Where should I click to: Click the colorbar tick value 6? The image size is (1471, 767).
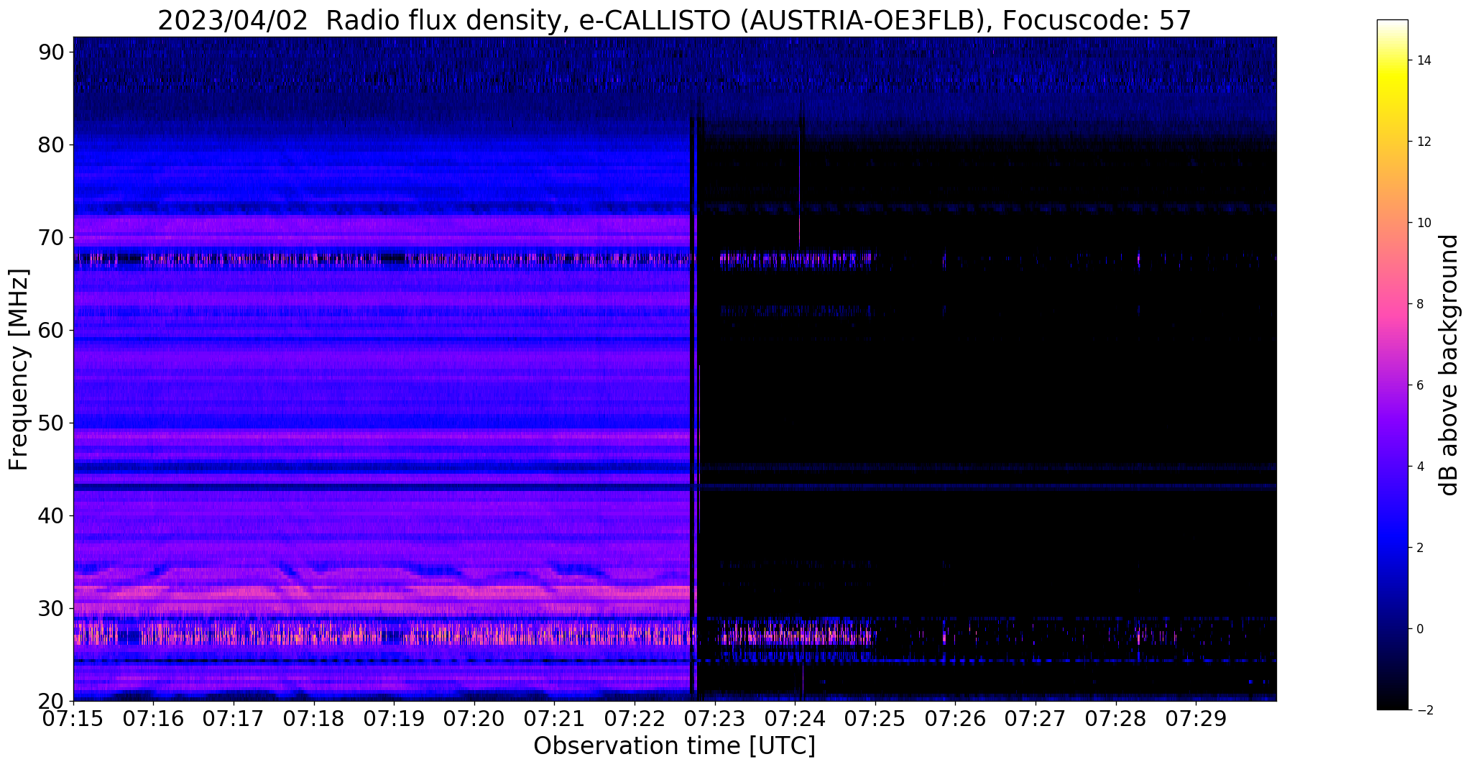click(1419, 385)
